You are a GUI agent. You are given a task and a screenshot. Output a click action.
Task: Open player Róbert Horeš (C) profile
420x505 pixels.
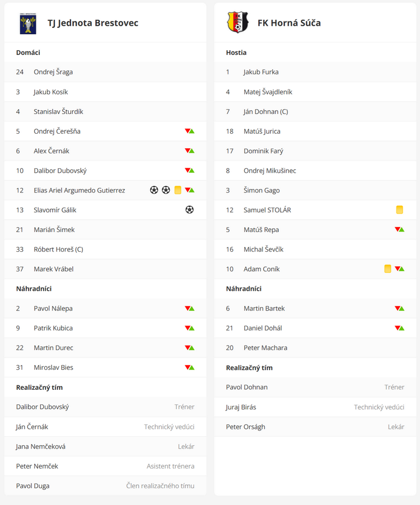(58, 249)
